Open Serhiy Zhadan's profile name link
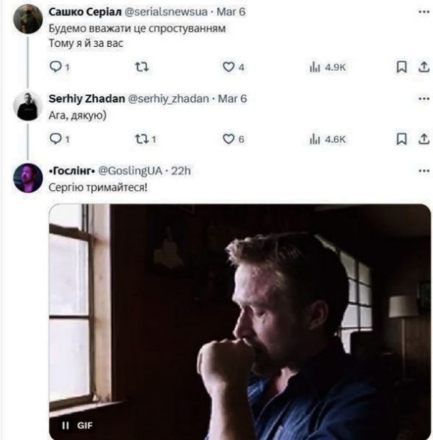Viewport: 433px width, 440px height. (x=86, y=98)
